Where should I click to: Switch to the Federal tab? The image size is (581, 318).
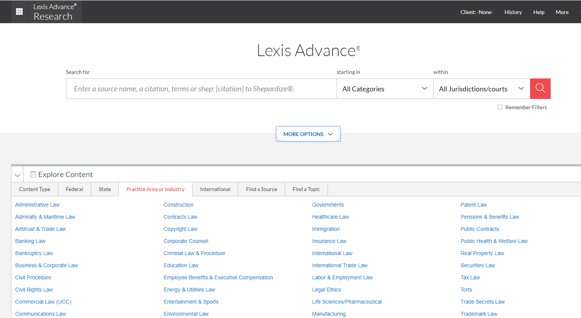(74, 189)
